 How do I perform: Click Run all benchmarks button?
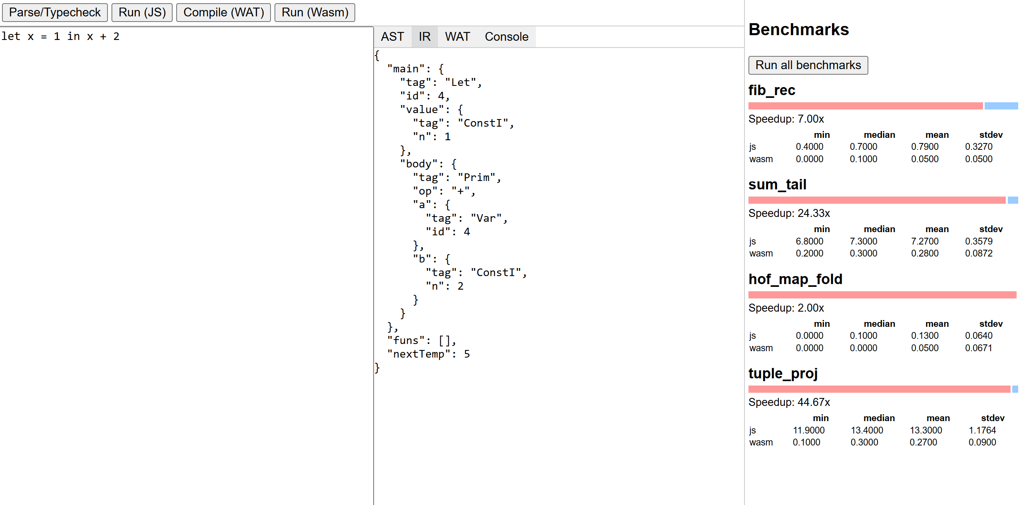(808, 65)
